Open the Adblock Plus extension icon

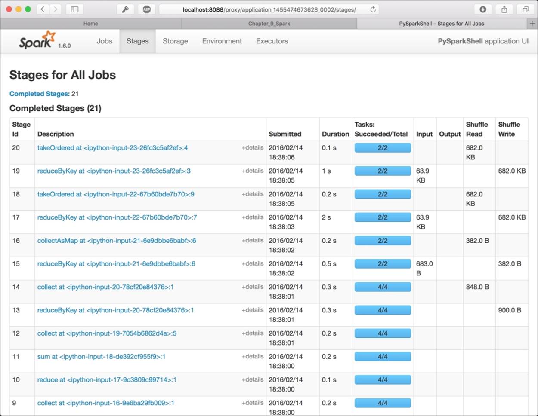coord(147,9)
